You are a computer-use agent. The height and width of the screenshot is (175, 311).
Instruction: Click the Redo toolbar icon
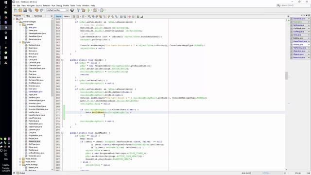(41, 10)
